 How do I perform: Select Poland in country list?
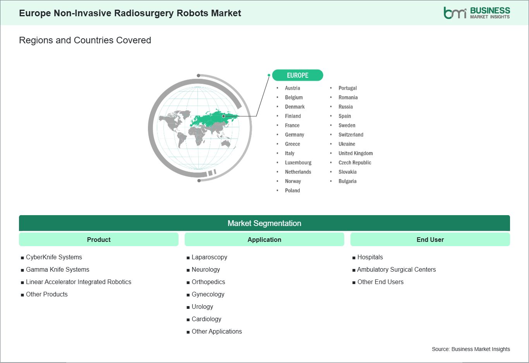(292, 190)
